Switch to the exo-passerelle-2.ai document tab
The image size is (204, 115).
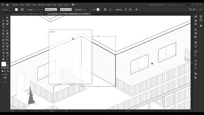(x=68, y=14)
